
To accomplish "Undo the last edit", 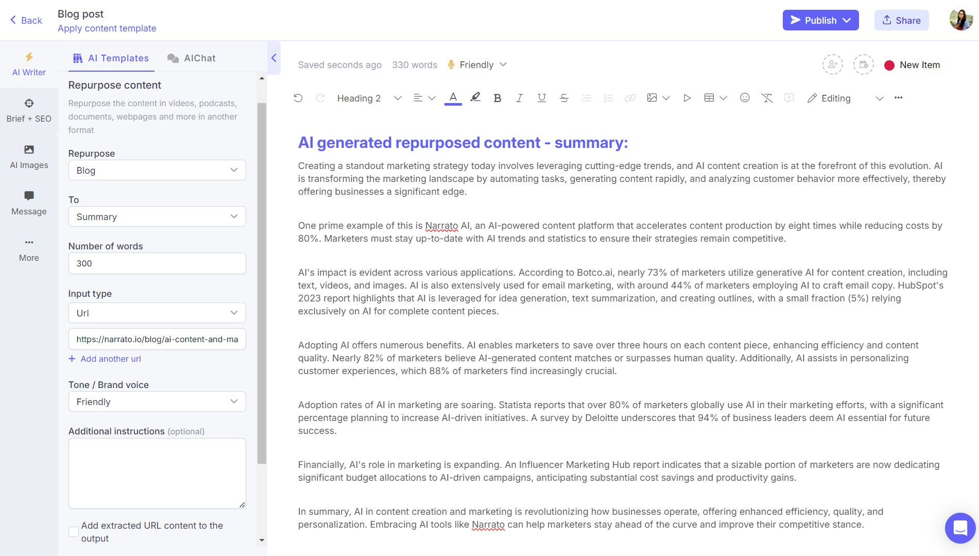I will click(298, 97).
